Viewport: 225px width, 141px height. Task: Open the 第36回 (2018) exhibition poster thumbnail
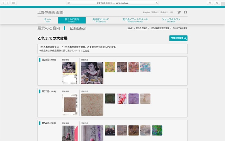point(70,133)
